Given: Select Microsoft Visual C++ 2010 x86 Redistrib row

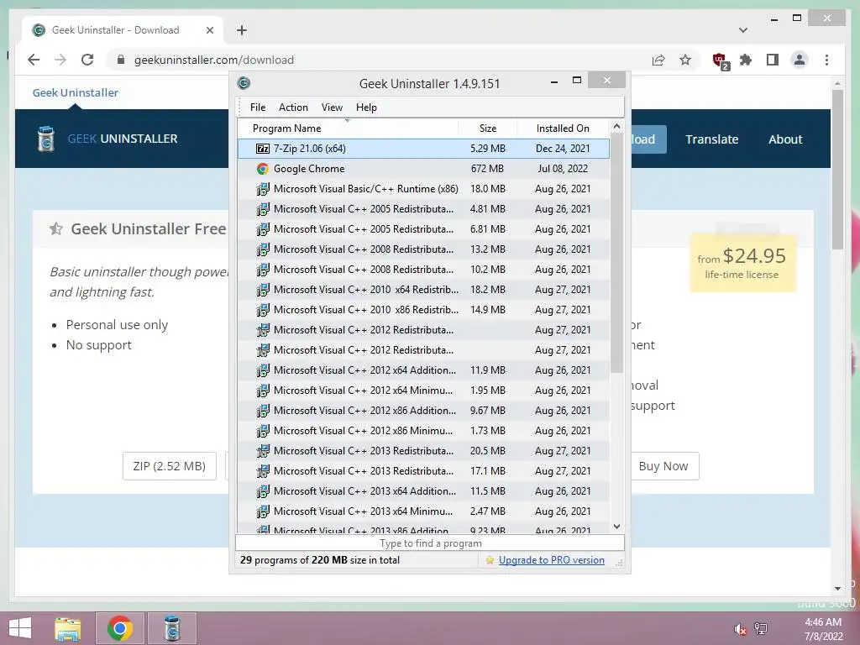Looking at the screenshot, I should click(423, 310).
